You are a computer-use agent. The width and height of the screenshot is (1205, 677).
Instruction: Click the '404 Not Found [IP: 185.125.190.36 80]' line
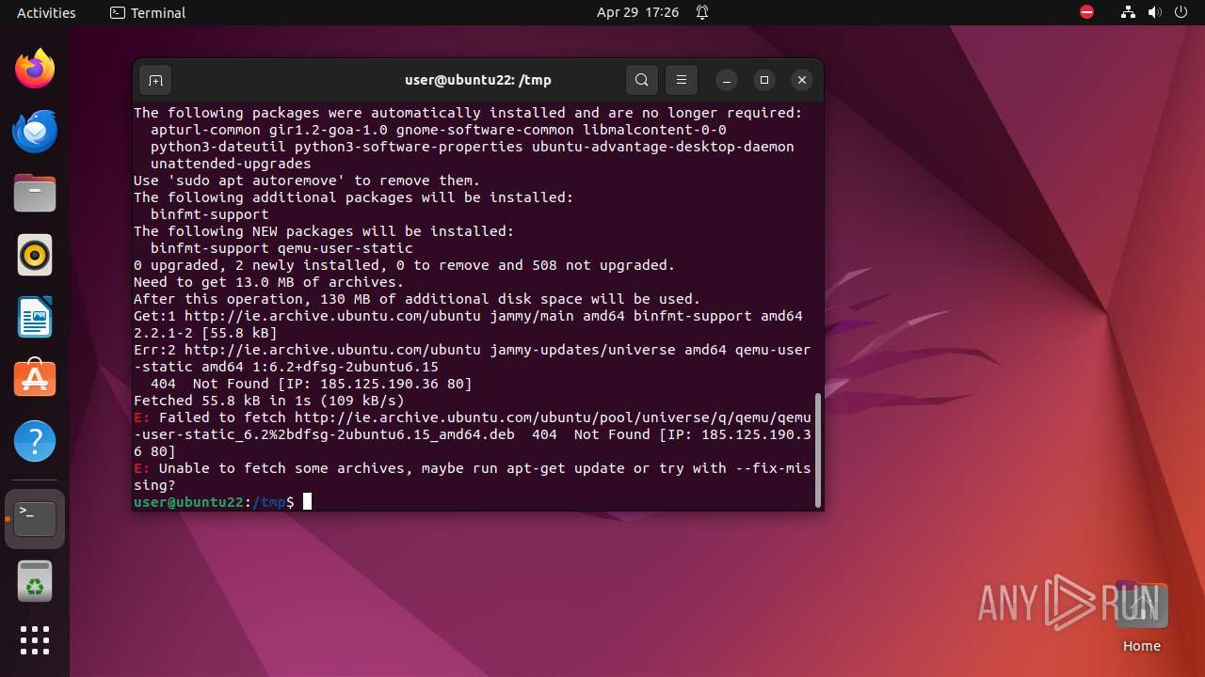point(312,384)
